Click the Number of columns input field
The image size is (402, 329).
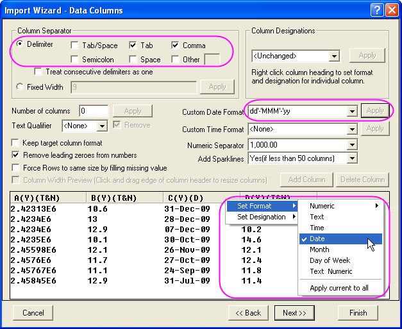coord(94,111)
